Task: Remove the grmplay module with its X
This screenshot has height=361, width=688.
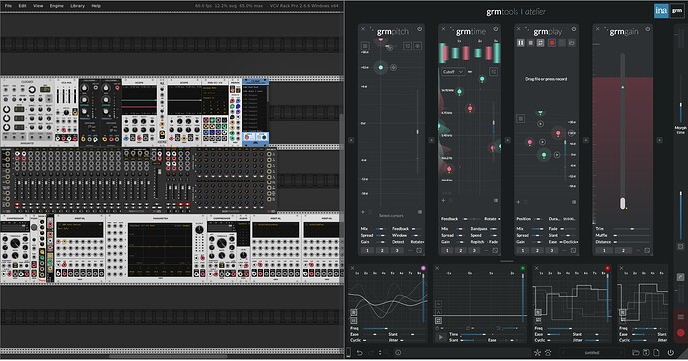Action: coord(518,29)
